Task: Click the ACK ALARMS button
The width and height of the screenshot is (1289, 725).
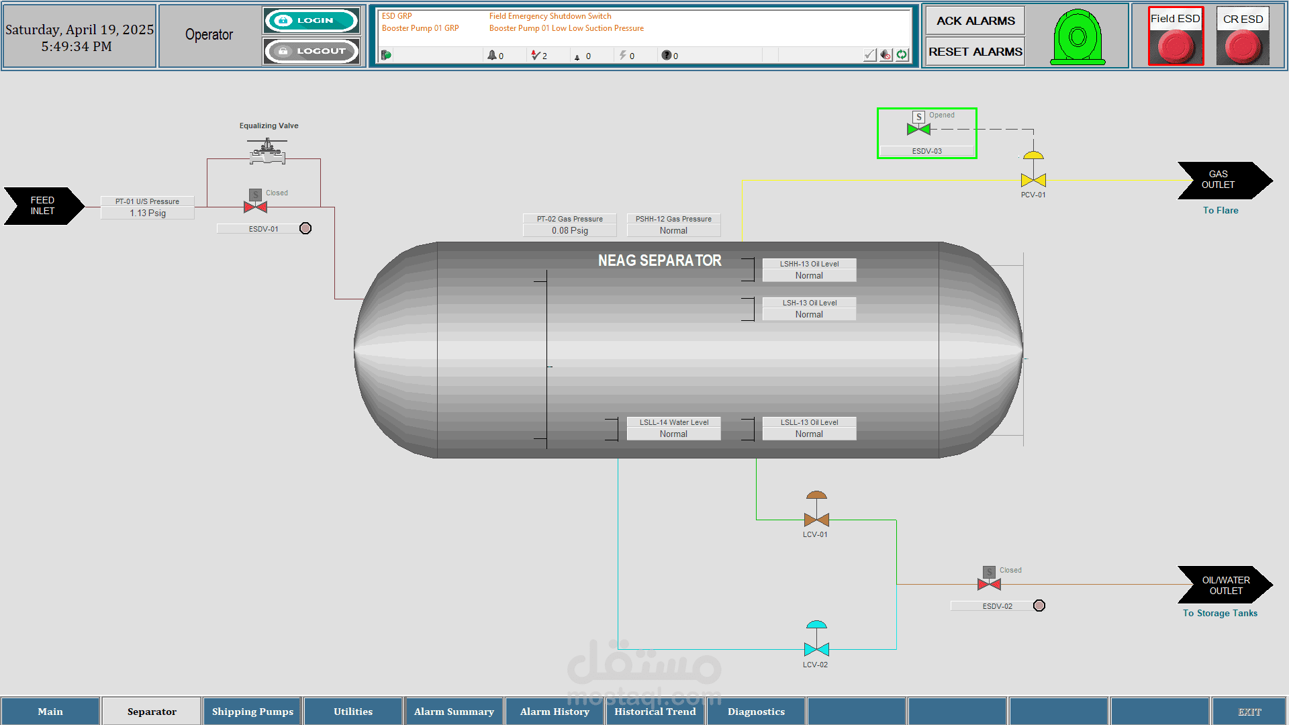Action: 975,21
